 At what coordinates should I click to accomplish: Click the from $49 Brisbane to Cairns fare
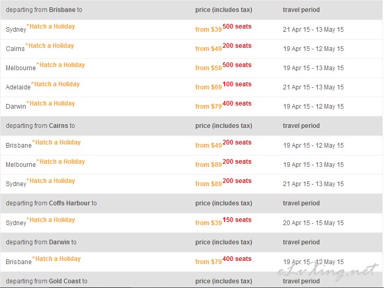tap(208, 49)
